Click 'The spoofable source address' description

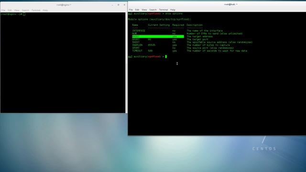click(219, 42)
